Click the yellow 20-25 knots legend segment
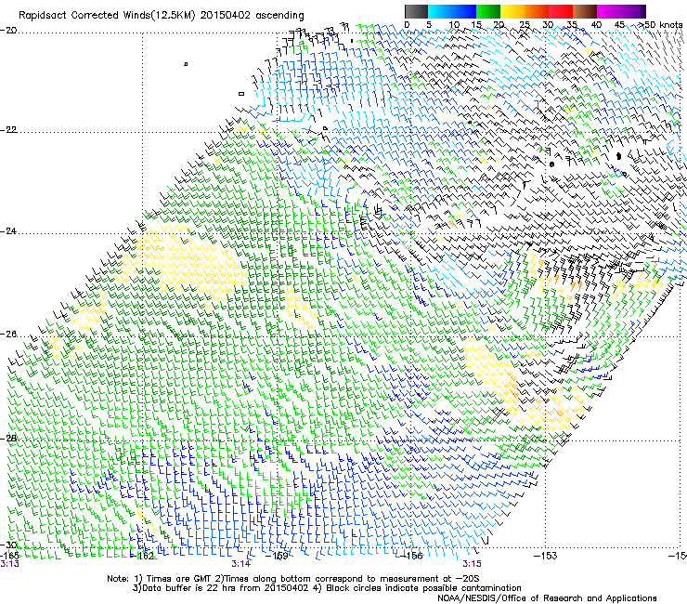687x604 pixels. 512,11
